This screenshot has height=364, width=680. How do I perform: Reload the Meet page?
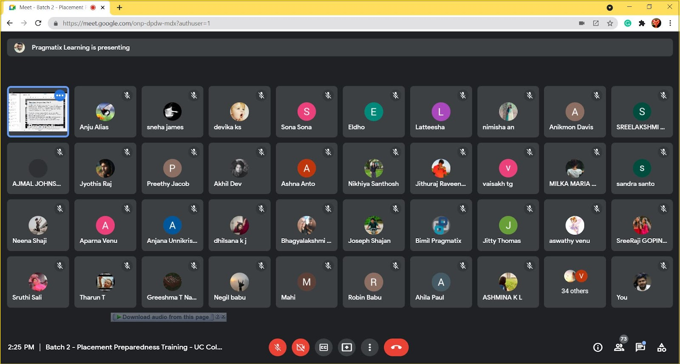(38, 23)
